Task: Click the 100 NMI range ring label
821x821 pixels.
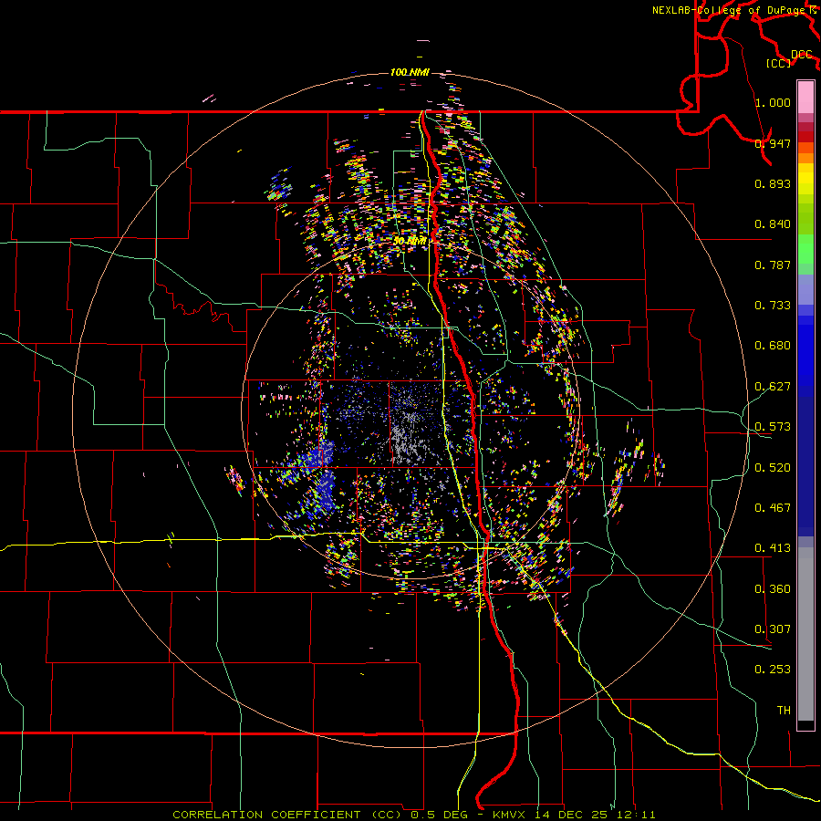Action: pyautogui.click(x=410, y=72)
